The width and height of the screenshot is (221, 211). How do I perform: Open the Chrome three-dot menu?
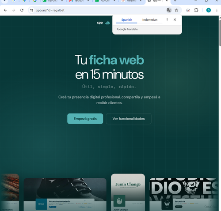pos(217,10)
